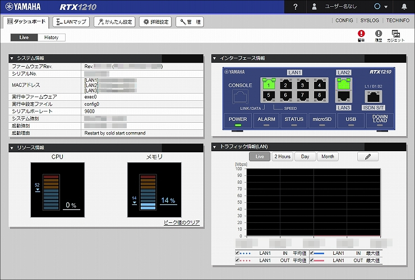Toggle LAN1 IN average checkbox

point(237,253)
